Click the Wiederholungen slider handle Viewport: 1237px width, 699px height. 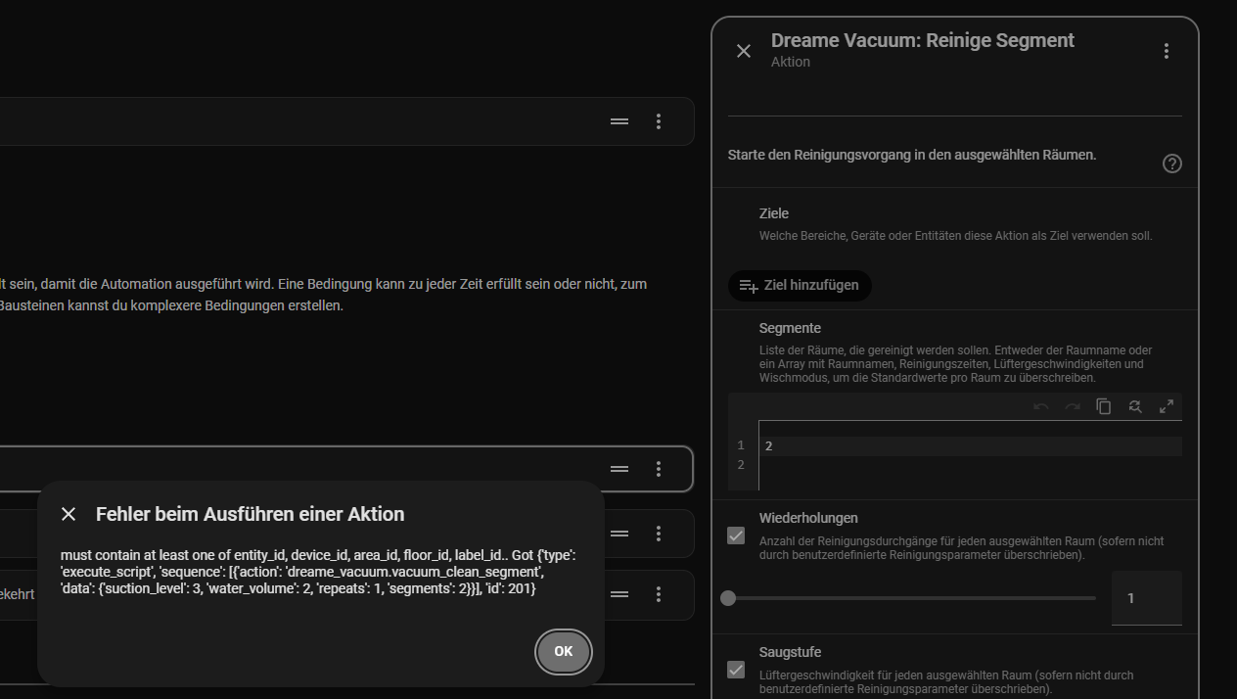pos(728,598)
